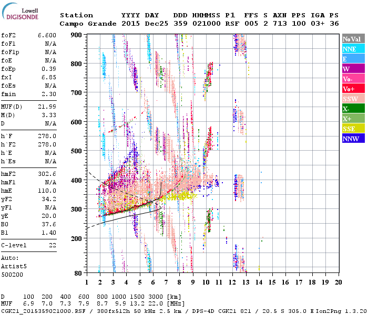Select the X- dark green legend swatch

(x=353, y=109)
